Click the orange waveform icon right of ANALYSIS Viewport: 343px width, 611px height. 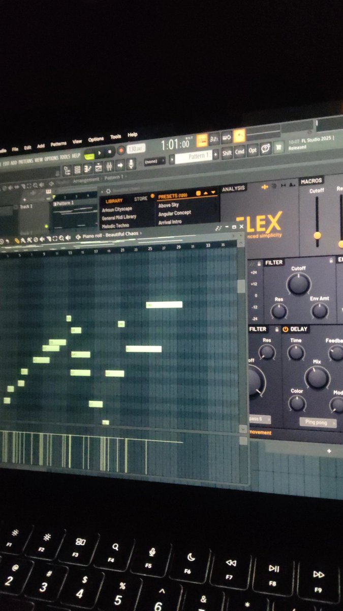265,187
